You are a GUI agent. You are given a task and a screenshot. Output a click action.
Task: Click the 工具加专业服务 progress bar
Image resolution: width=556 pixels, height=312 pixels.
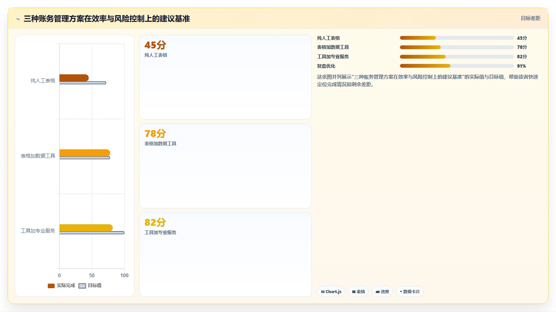pyautogui.click(x=457, y=57)
